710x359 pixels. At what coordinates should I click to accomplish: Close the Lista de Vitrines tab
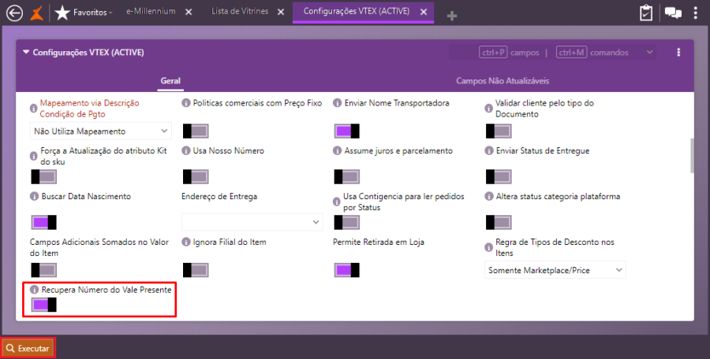[281, 13]
